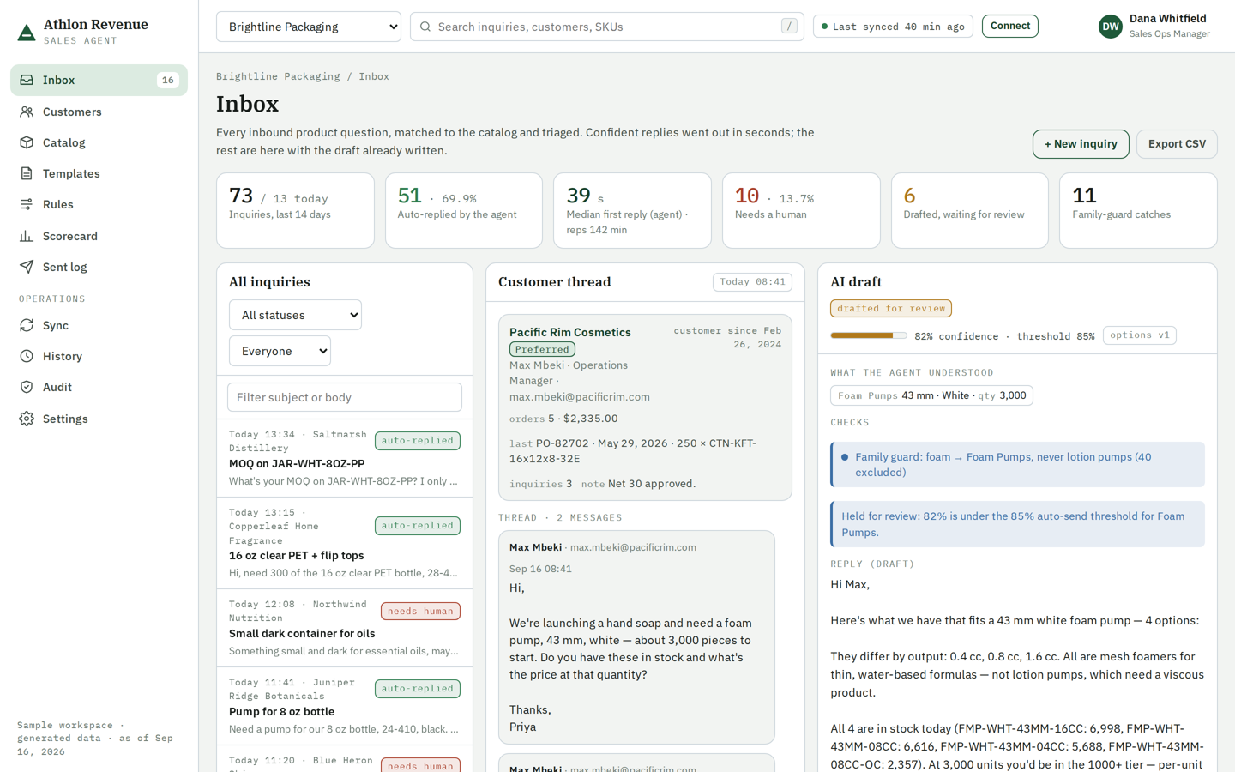Focus the Filter subject or body field
Screen dimensions: 1235x772
tap(345, 397)
